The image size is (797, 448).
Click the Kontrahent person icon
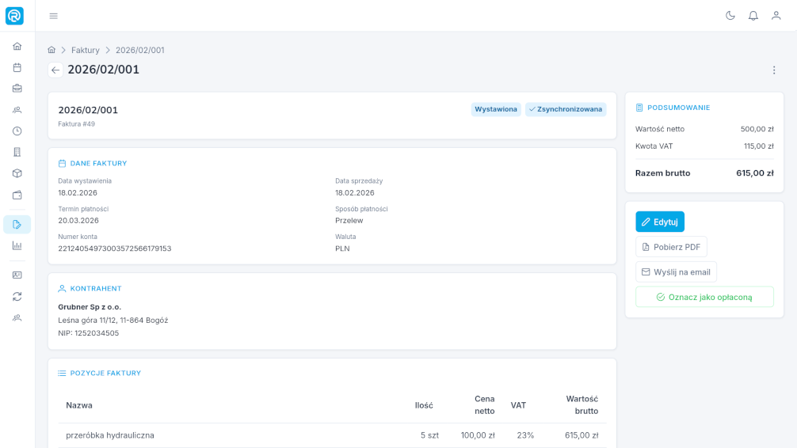click(62, 288)
